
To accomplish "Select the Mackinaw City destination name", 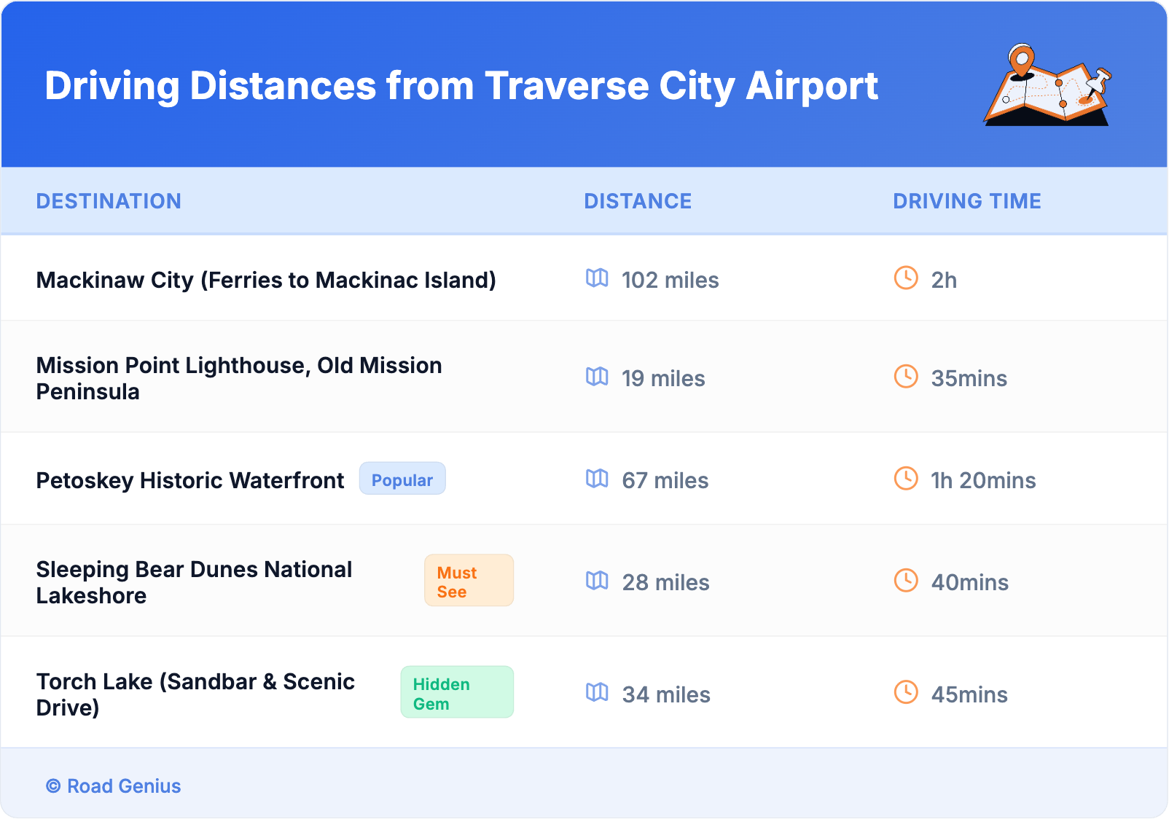I will [x=266, y=281].
